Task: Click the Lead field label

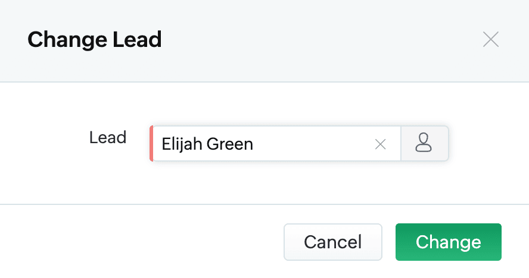Action: 108,137
